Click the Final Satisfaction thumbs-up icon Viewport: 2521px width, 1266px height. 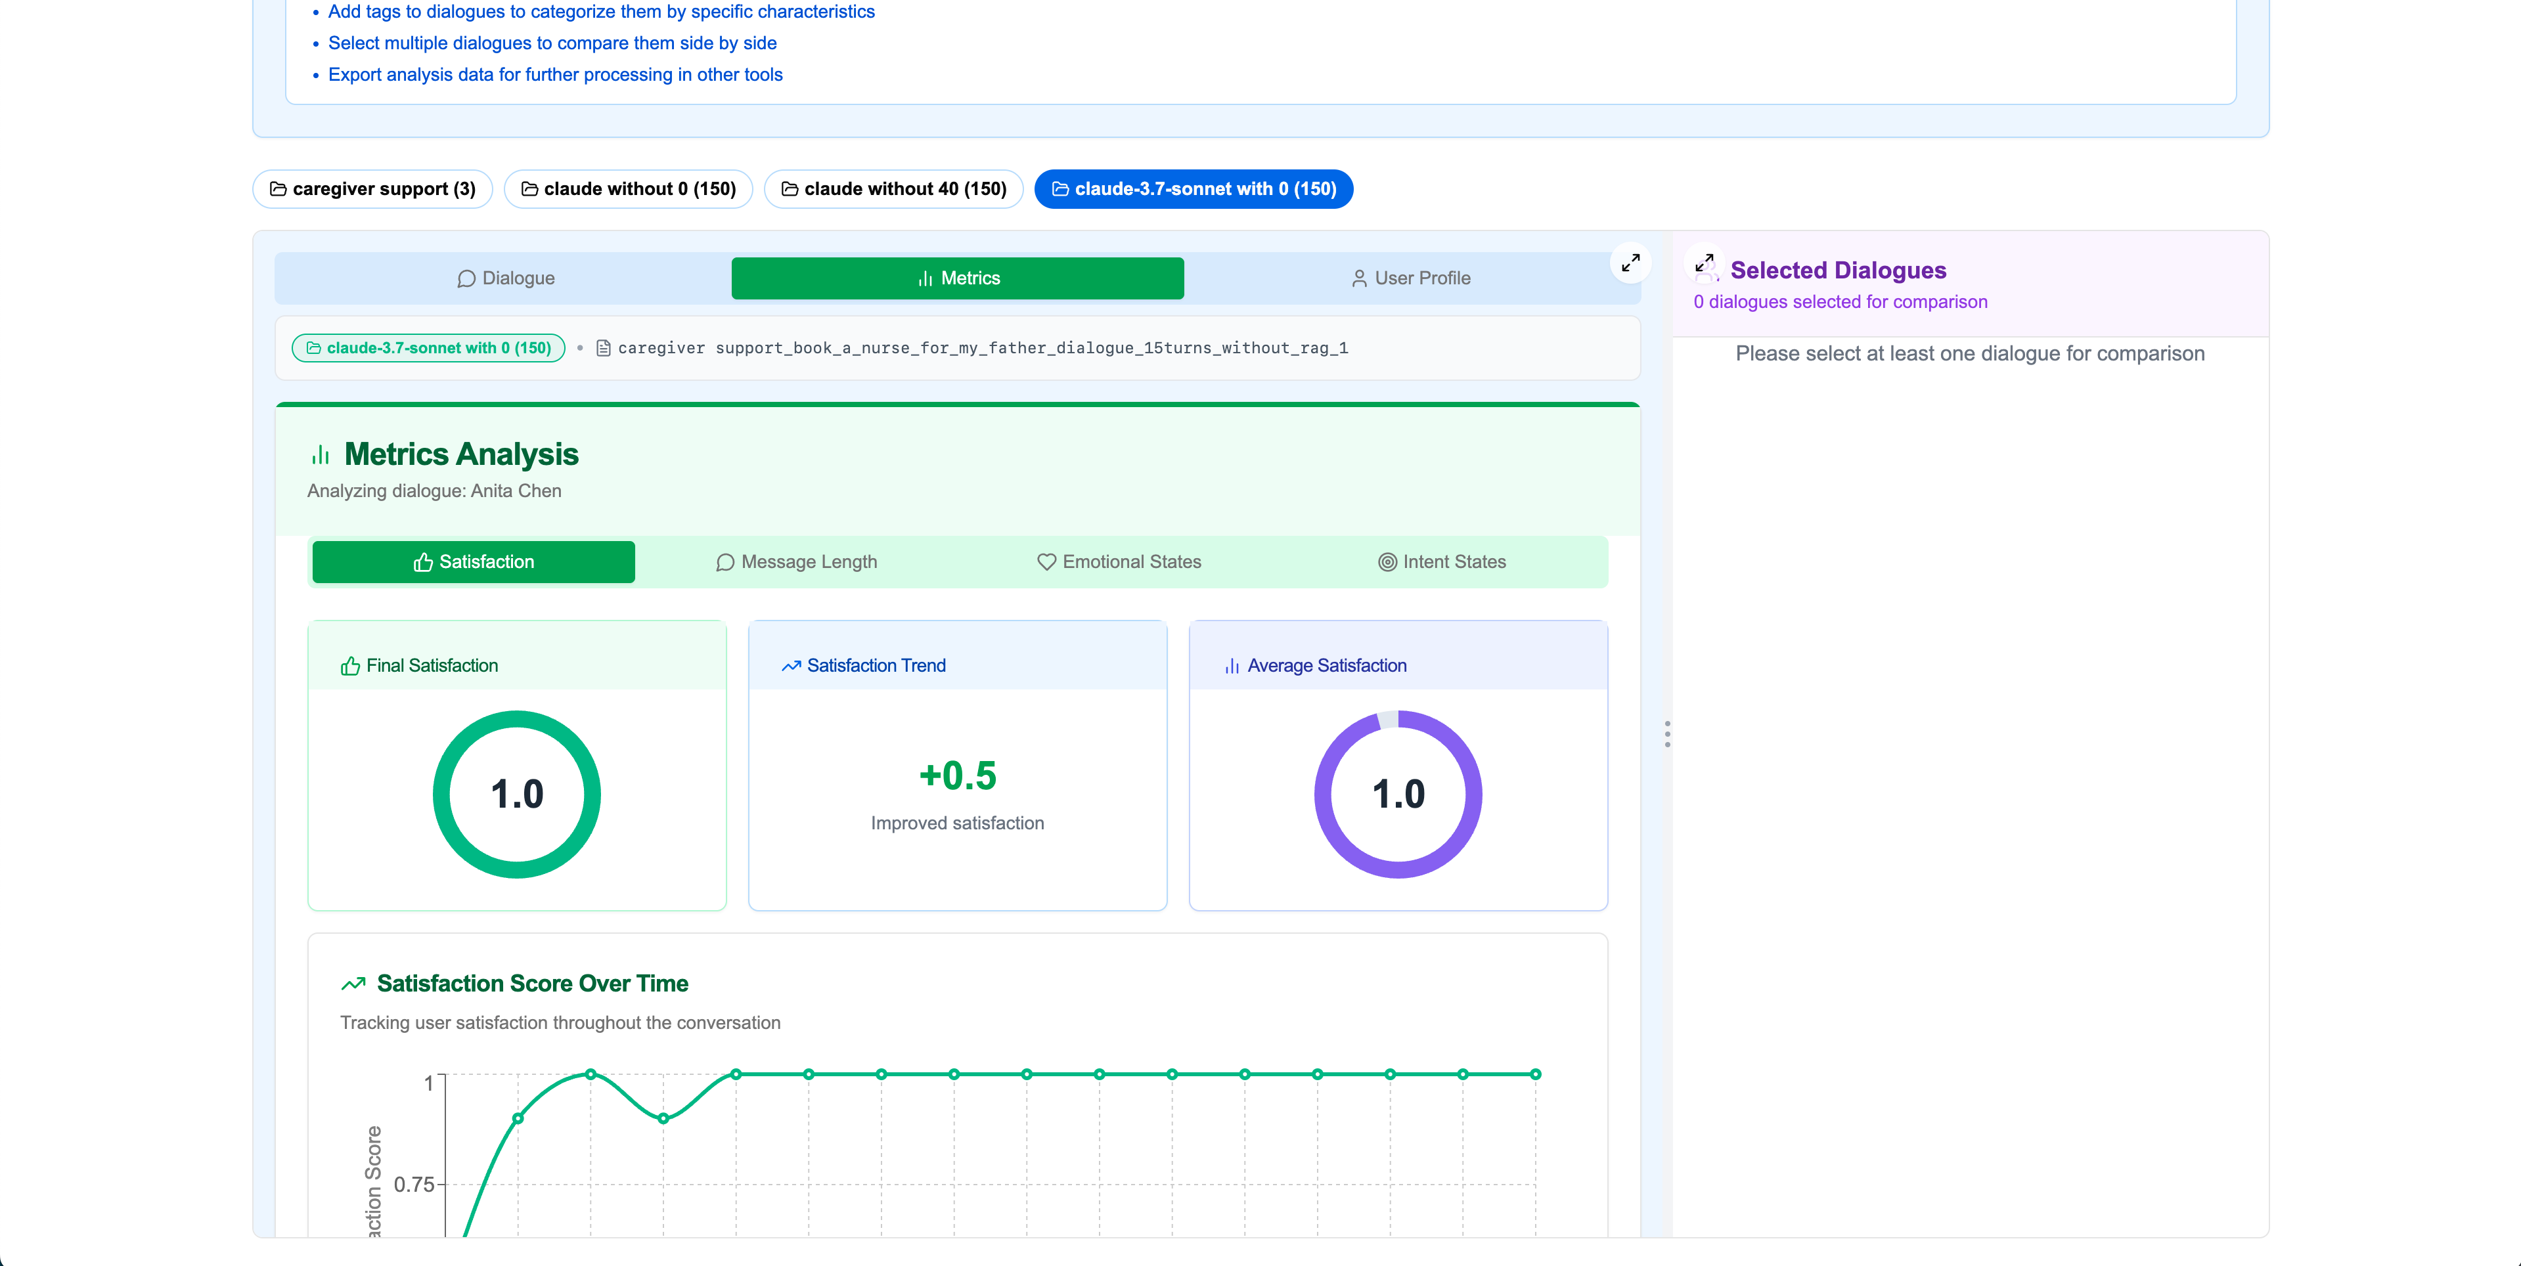[349, 666]
